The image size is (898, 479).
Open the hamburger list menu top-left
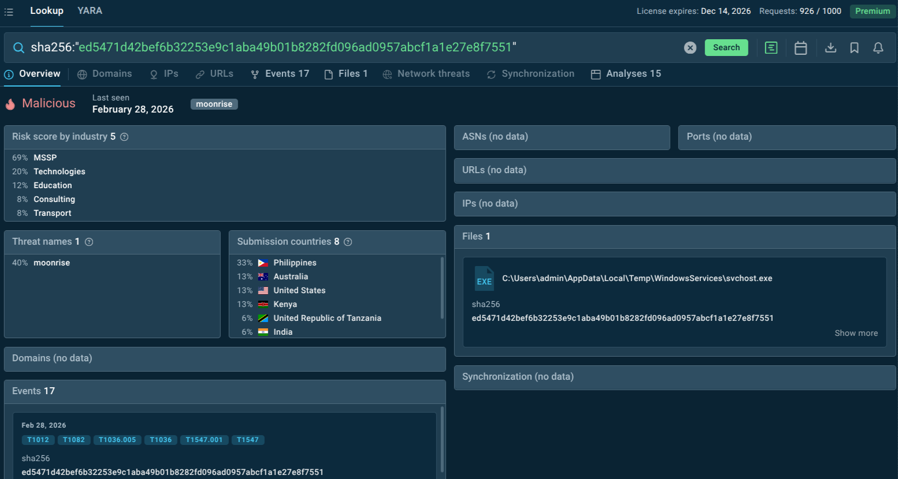[x=9, y=11]
